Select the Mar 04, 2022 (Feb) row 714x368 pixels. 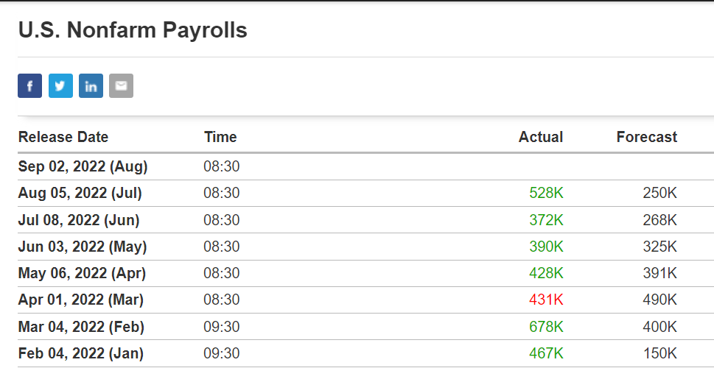365,327
